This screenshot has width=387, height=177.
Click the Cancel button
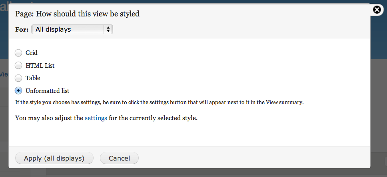[x=119, y=158]
